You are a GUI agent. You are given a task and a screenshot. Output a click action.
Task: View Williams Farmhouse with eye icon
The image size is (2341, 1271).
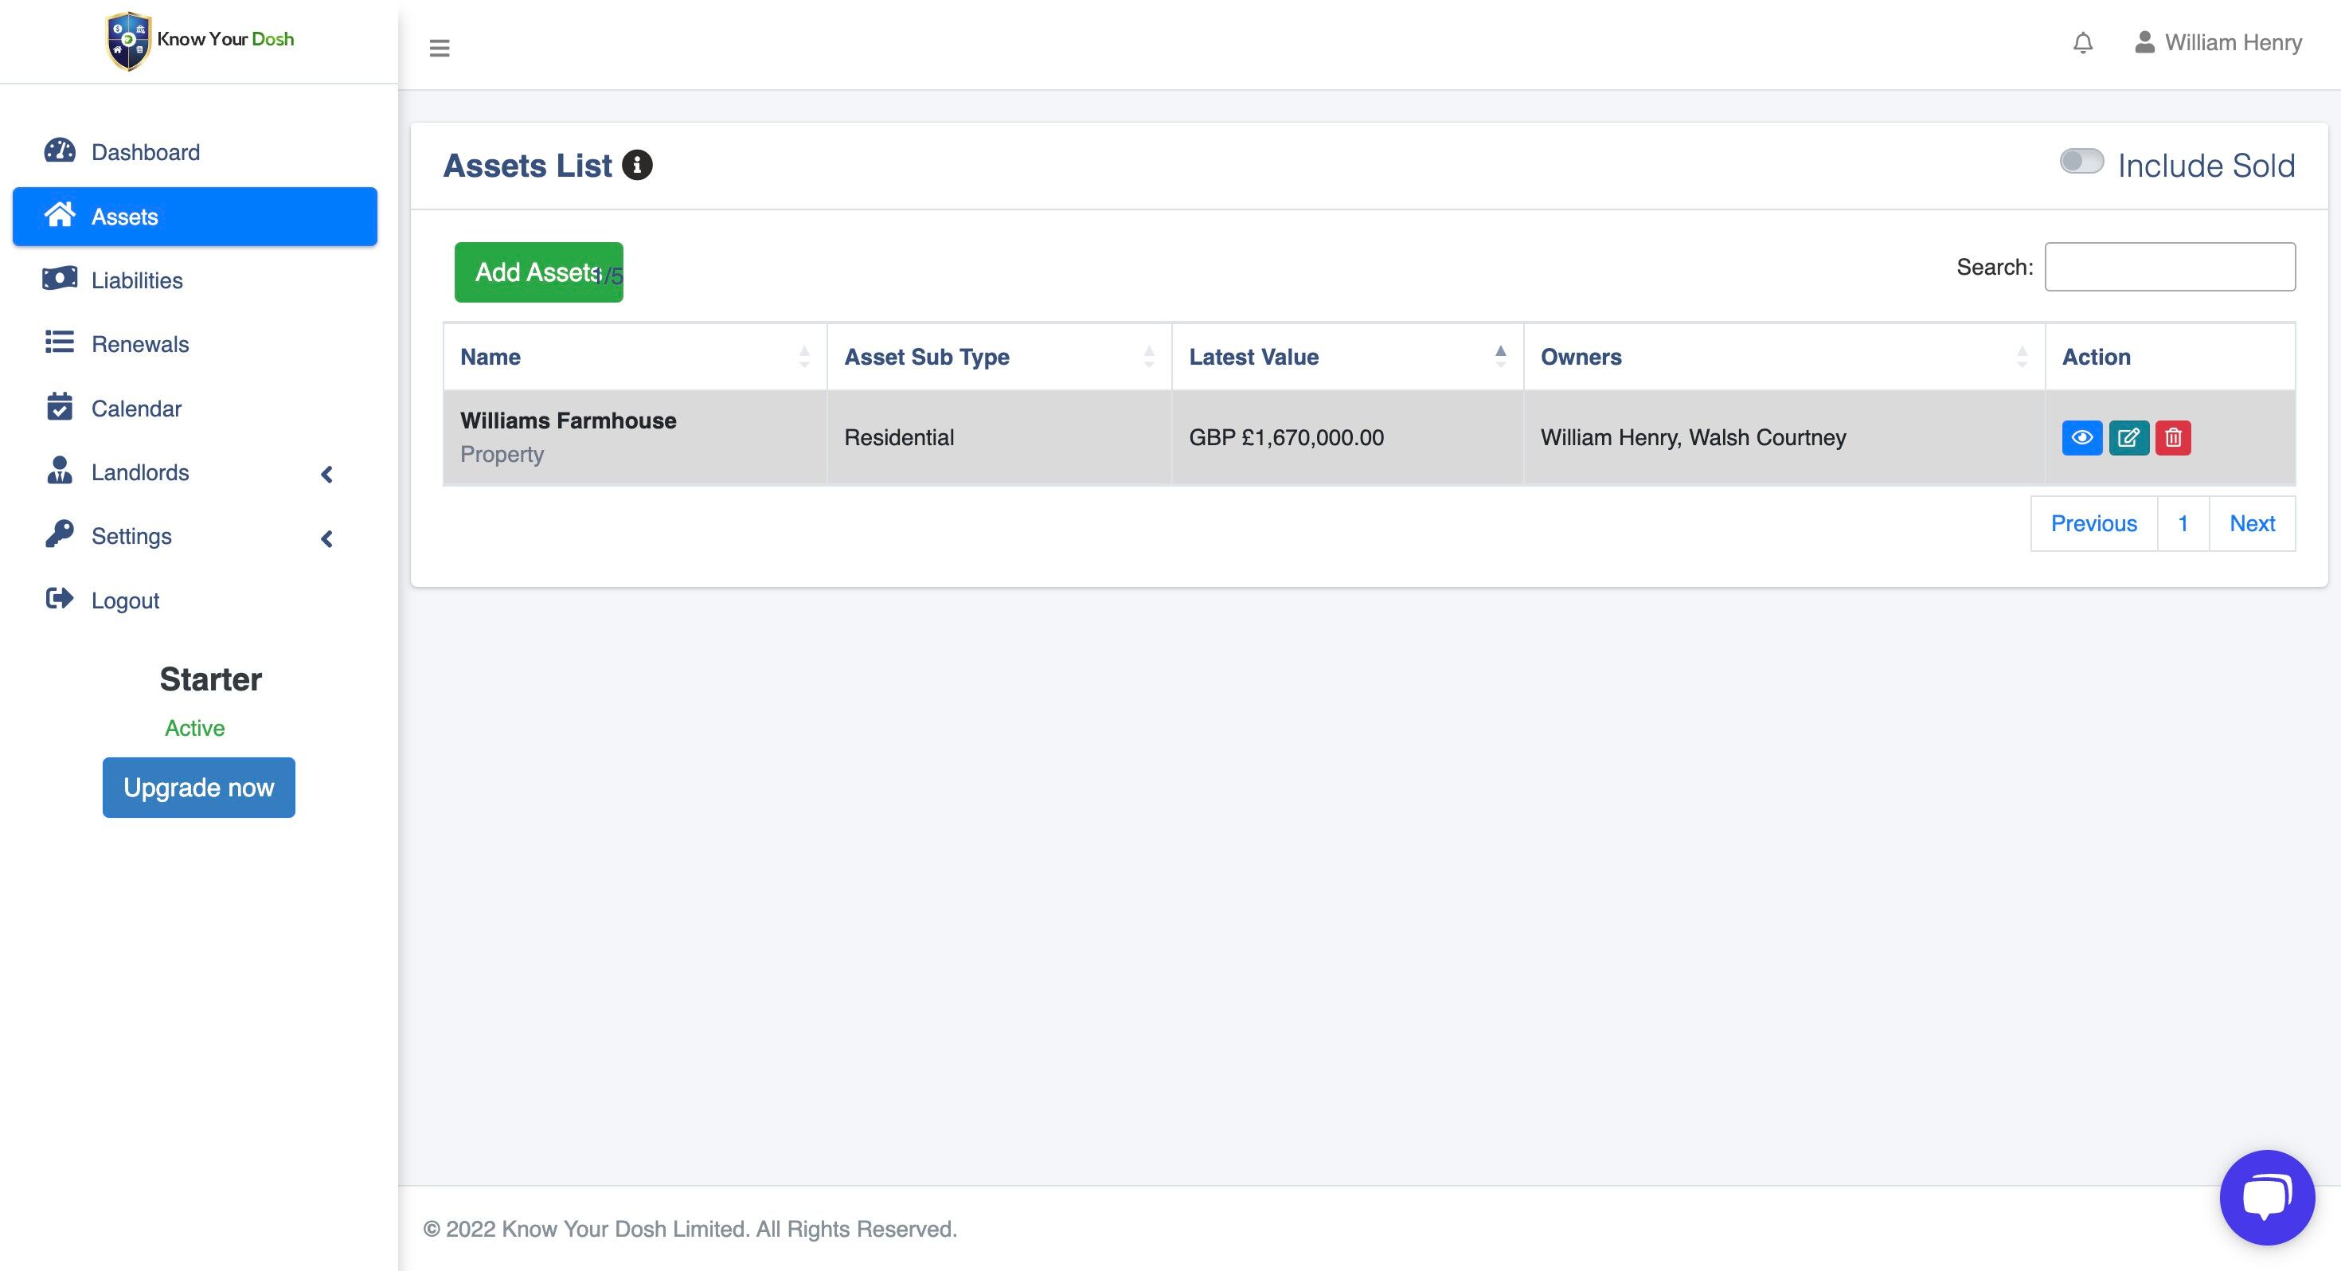(2082, 437)
